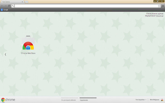The image size is (165, 103).
Task: Bookmark this page with the star icon
Action: click(159, 6)
